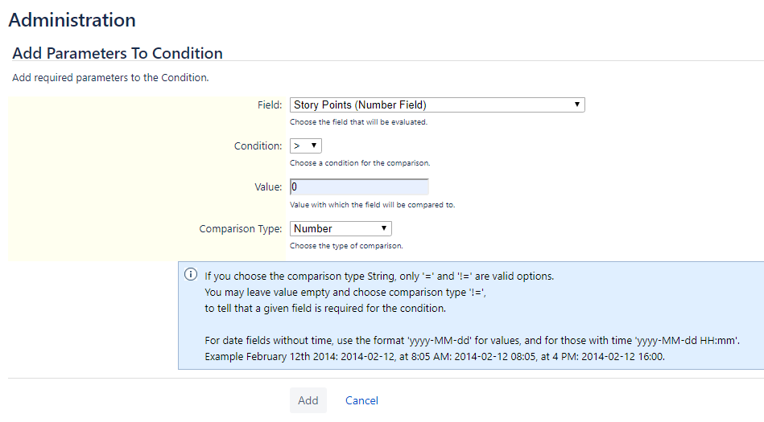Click the 'Comparison Type:' label
Screen dimensions: 764x422
click(x=241, y=229)
